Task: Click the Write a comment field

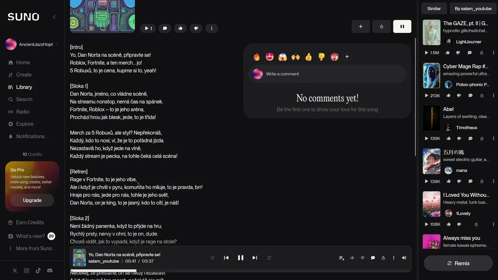Action: [x=327, y=74]
